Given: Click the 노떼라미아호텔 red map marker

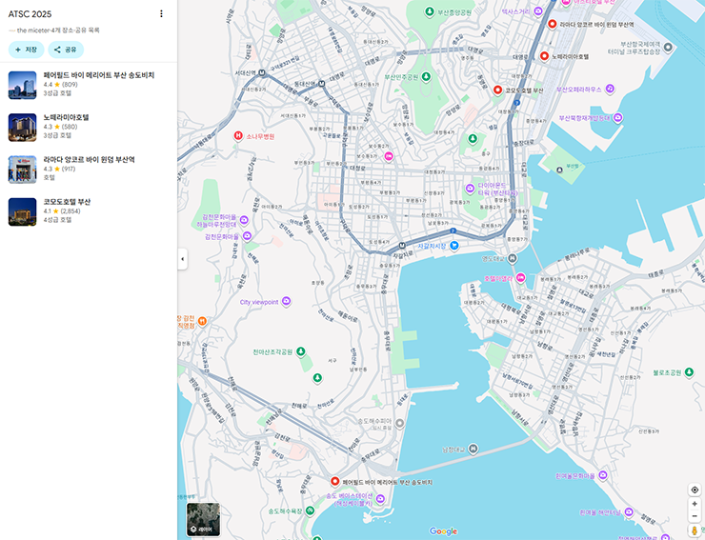Looking at the screenshot, I should coord(544,56).
